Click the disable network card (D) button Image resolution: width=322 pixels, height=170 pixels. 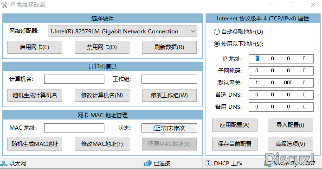(x=102, y=47)
